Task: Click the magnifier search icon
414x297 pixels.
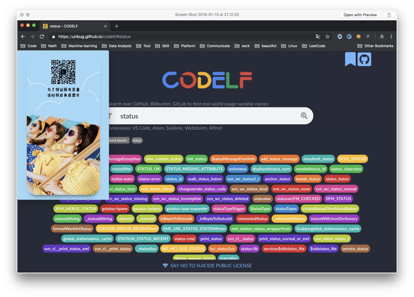Action: (304, 115)
